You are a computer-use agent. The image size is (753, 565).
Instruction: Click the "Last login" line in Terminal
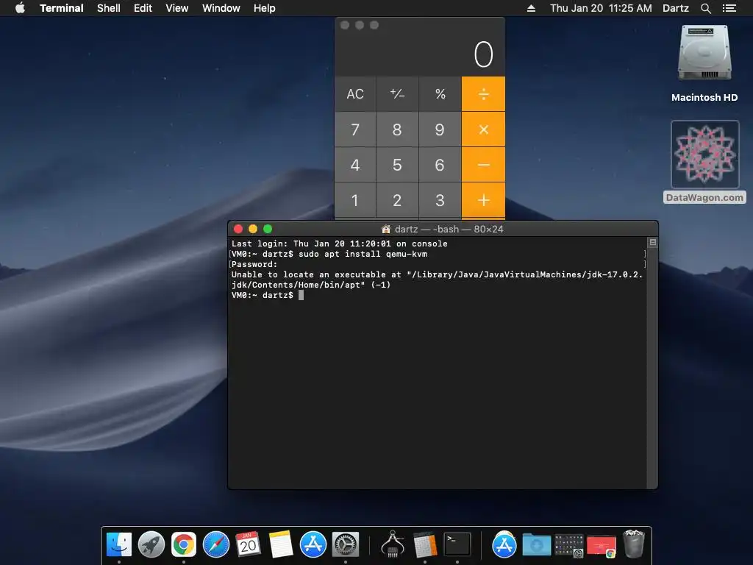[339, 244]
